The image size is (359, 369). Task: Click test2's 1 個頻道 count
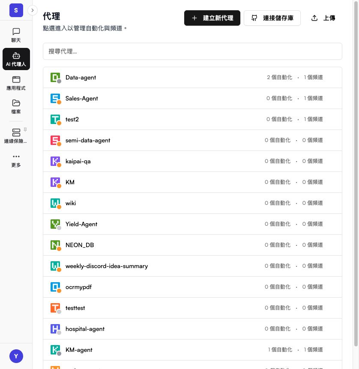pyautogui.click(x=313, y=119)
